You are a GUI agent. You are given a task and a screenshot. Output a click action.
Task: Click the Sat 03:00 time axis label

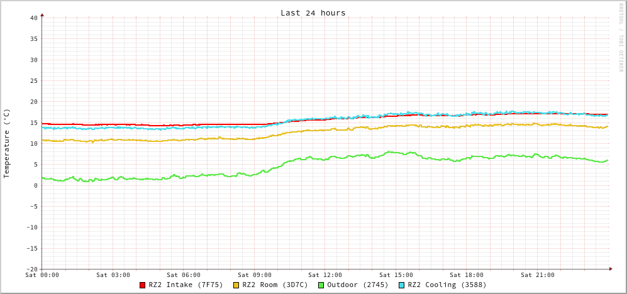[113, 275]
